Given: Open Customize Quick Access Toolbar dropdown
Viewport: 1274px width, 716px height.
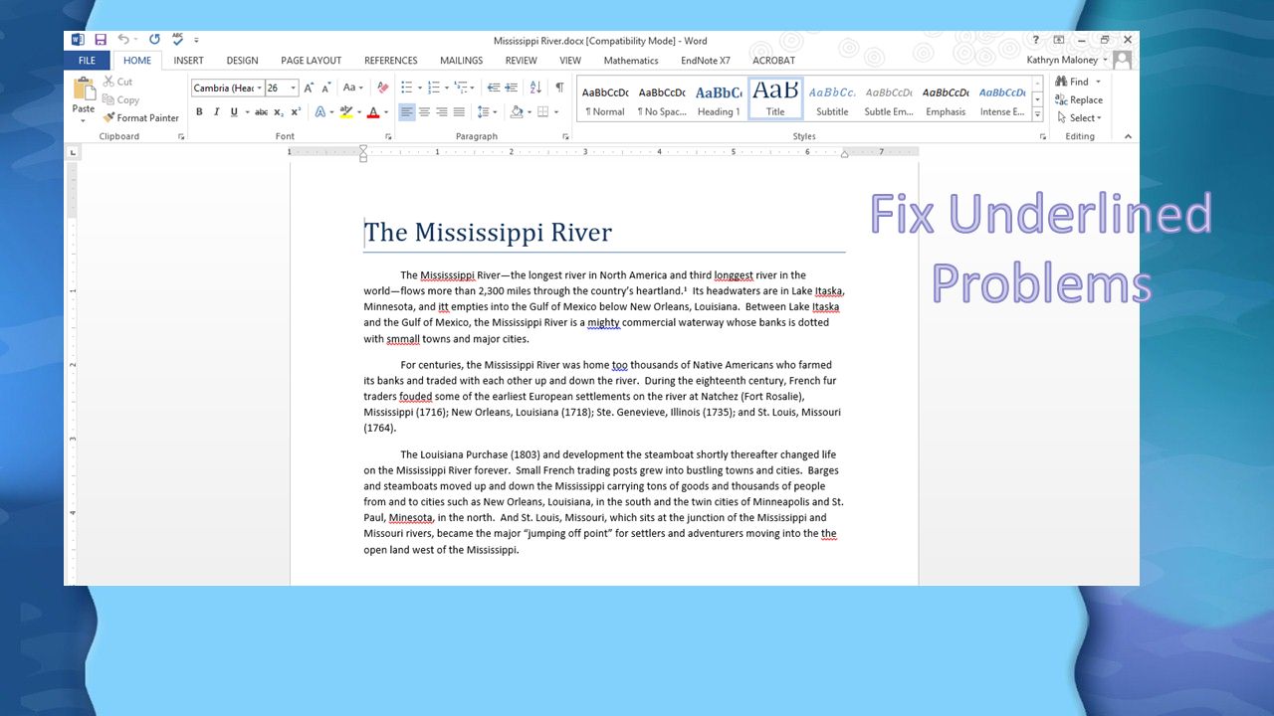Looking at the screenshot, I should (197, 40).
